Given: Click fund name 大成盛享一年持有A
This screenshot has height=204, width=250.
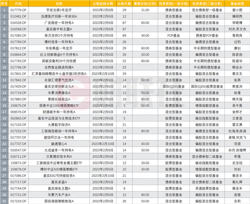Looking at the screenshot, I should (x=59, y=150).
